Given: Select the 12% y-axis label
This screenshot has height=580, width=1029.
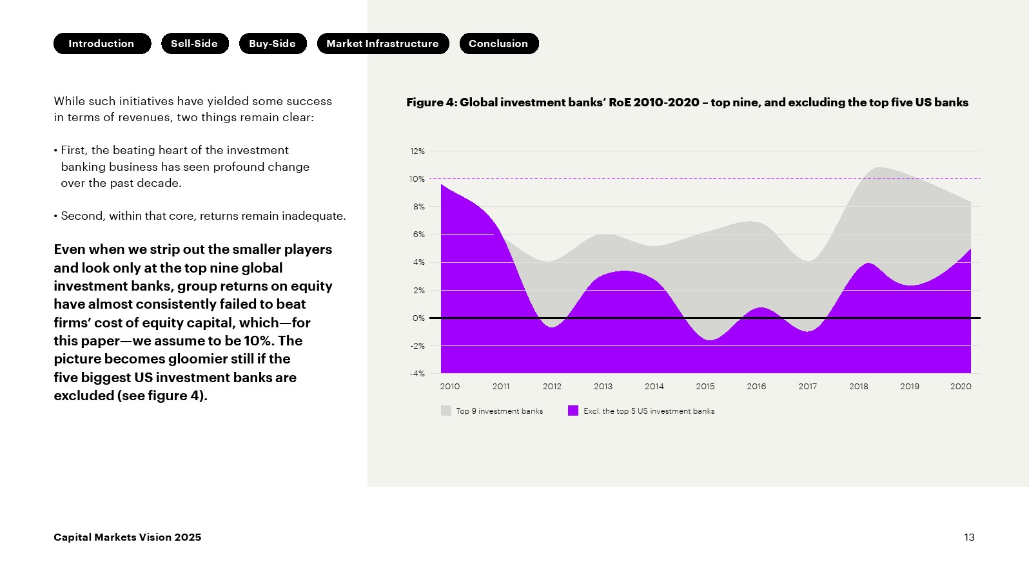Looking at the screenshot, I should tap(417, 151).
